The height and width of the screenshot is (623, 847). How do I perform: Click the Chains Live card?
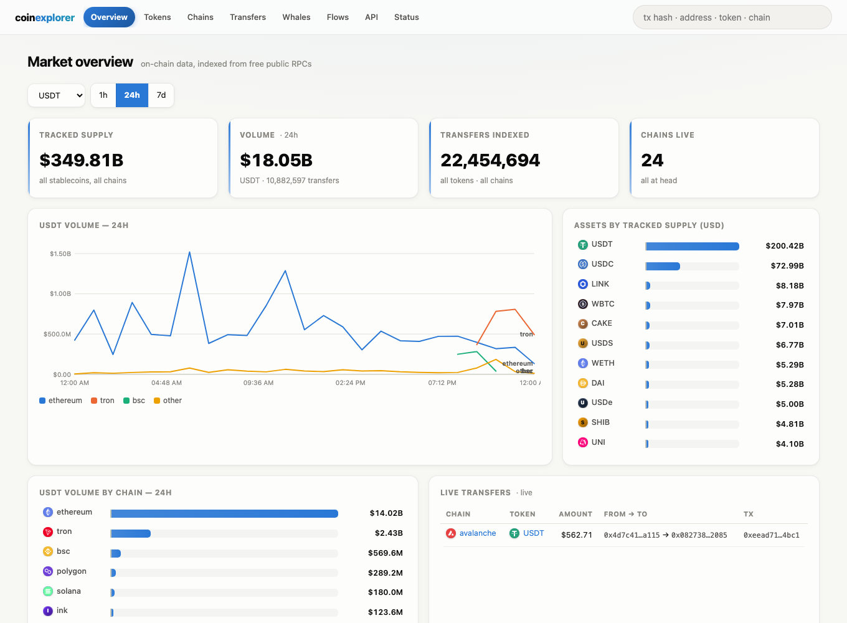[724, 158]
